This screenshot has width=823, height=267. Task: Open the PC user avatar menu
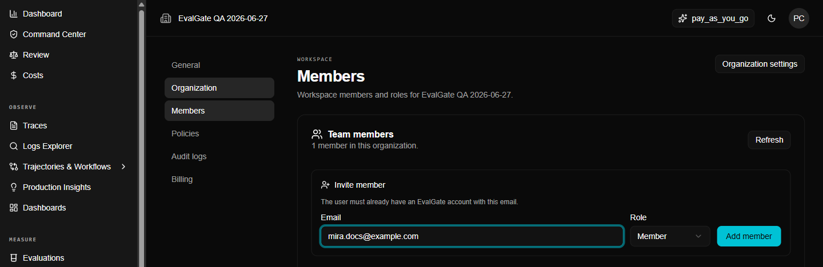(x=799, y=18)
